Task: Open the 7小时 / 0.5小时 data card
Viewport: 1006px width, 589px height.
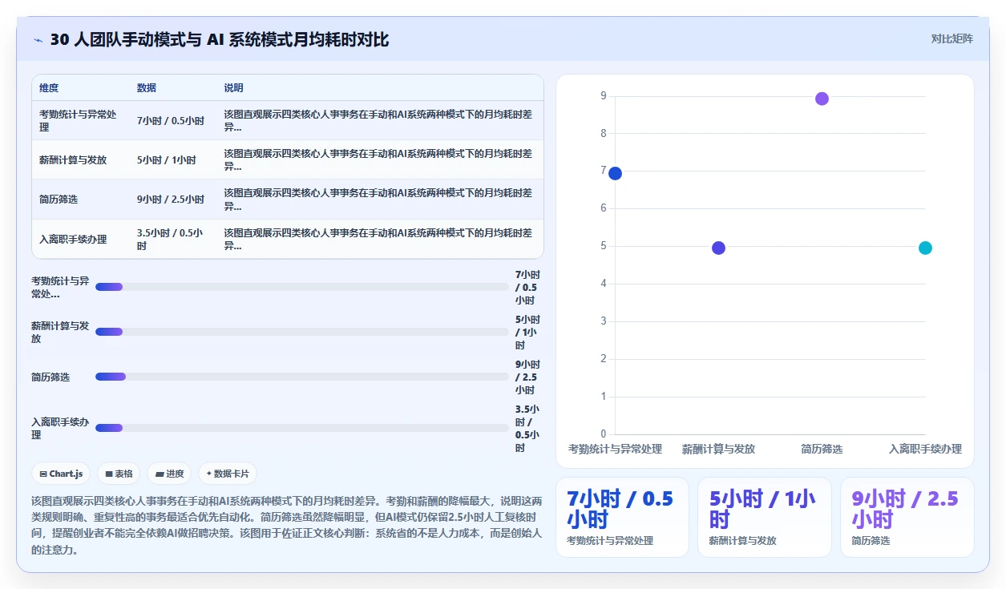Action: click(622, 517)
